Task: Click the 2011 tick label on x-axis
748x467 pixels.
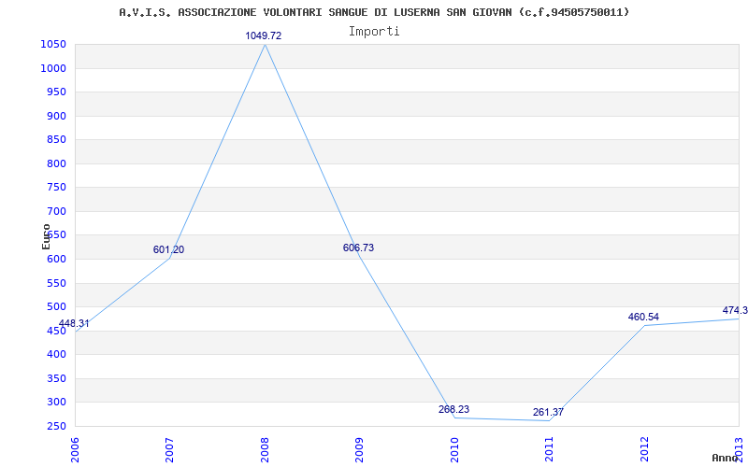Action: [550, 450]
